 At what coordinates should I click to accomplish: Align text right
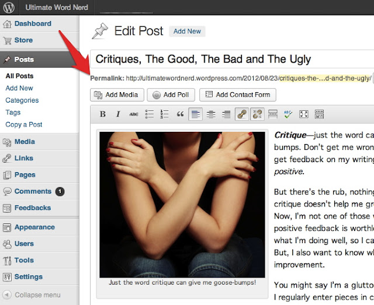click(226, 114)
